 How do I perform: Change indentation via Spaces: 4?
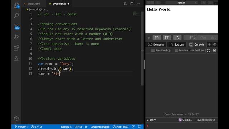pos(66,127)
